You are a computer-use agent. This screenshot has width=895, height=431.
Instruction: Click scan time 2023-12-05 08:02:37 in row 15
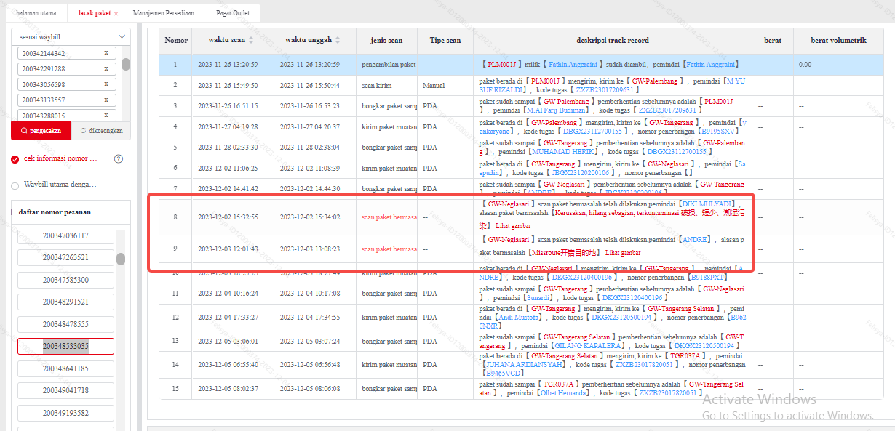[228, 388]
